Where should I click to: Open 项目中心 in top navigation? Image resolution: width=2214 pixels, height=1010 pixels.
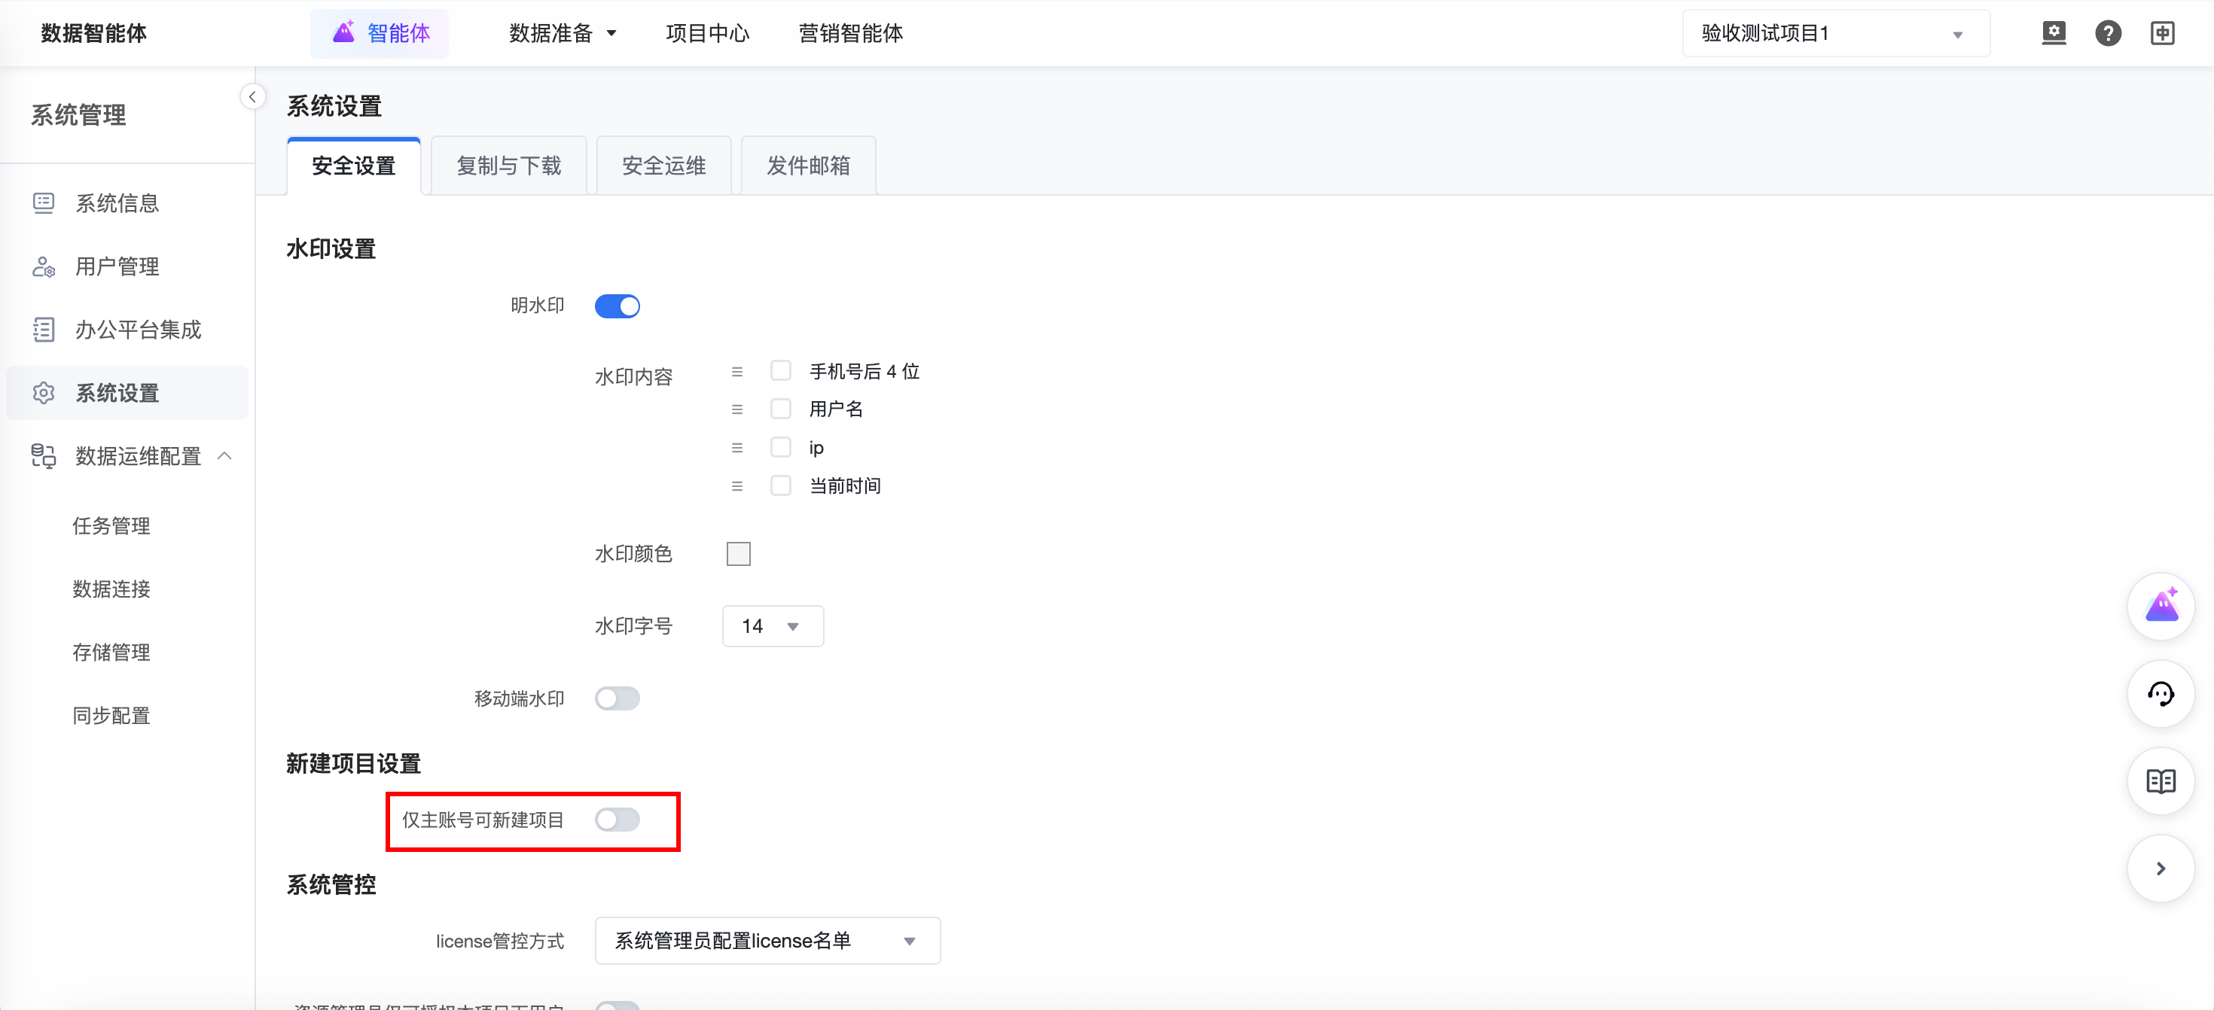[x=707, y=34]
